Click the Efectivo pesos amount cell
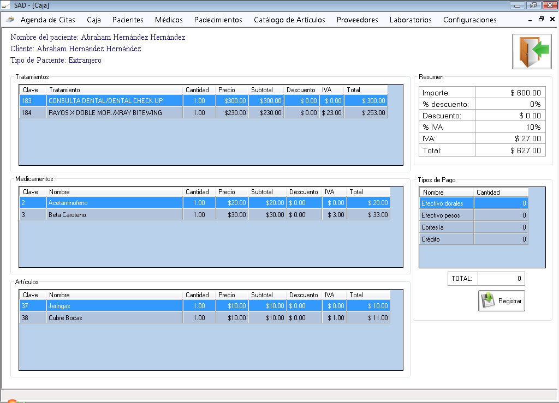Viewport: 559px width, 403px height. coord(501,215)
